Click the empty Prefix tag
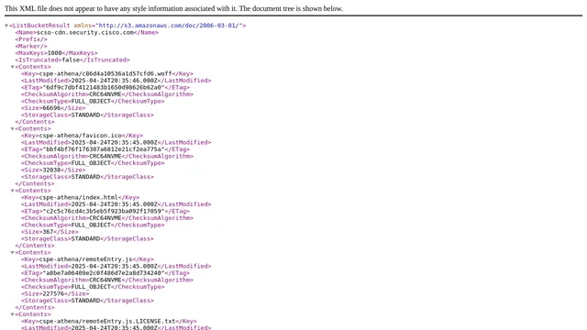 31,39
